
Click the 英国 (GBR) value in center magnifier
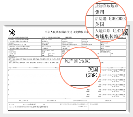92,72
